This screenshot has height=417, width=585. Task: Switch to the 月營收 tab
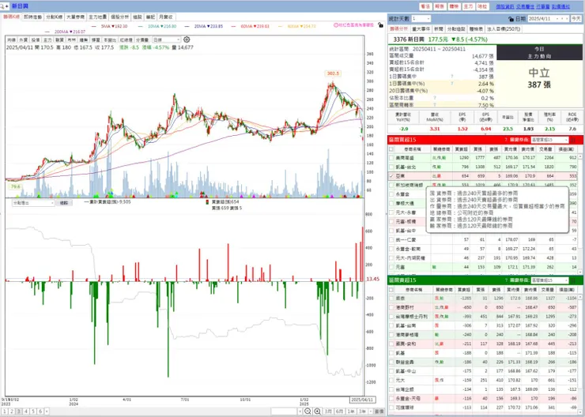pyautogui.click(x=166, y=17)
